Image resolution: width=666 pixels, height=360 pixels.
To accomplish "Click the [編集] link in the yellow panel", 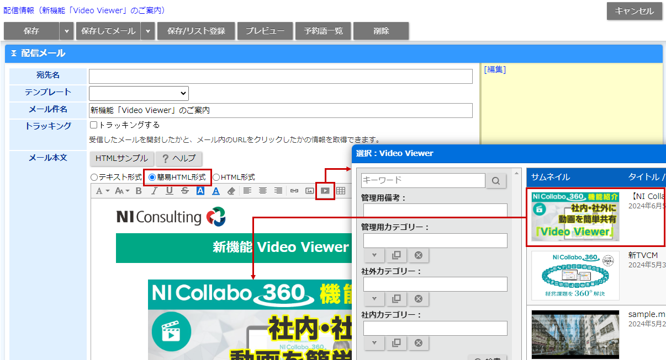I will point(495,69).
